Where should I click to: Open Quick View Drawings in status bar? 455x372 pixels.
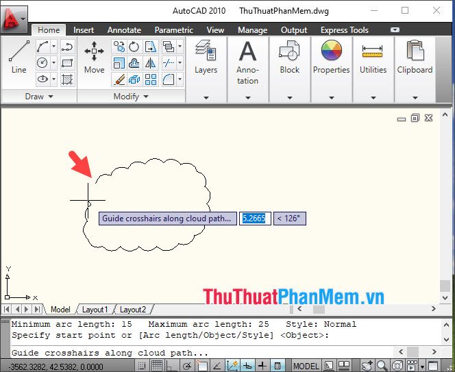pos(344,366)
